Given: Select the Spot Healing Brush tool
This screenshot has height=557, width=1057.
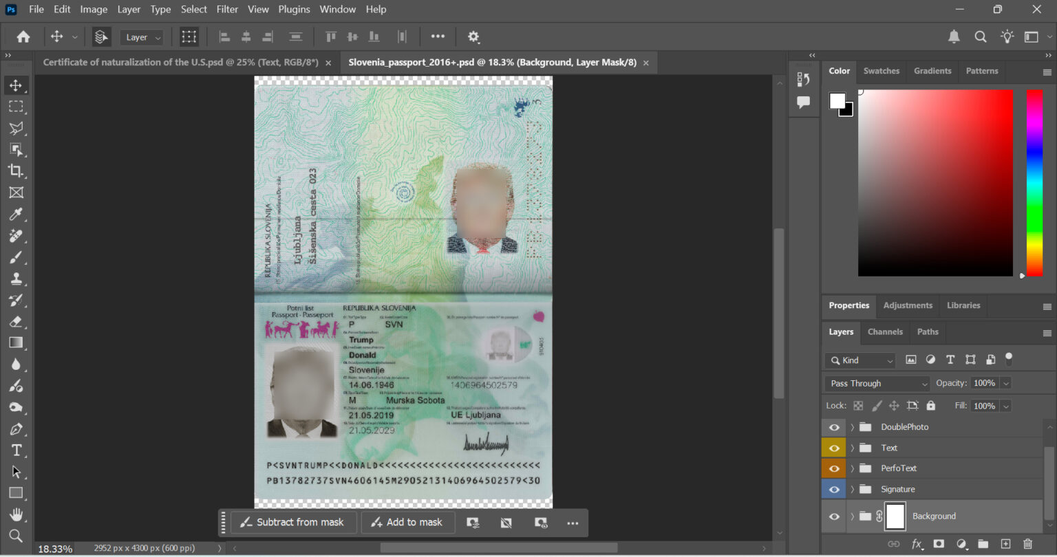Looking at the screenshot, I should pyautogui.click(x=16, y=236).
